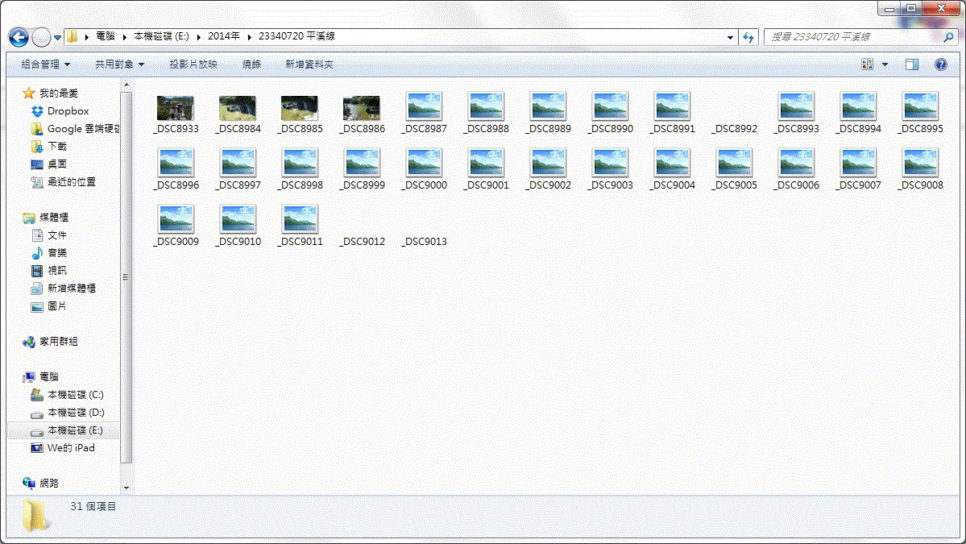Select the _DSC8987 image file
Screen dimensions: 966x544
[425, 114]
